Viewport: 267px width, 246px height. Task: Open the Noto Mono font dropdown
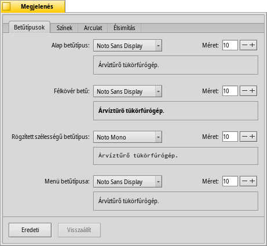tap(127, 137)
